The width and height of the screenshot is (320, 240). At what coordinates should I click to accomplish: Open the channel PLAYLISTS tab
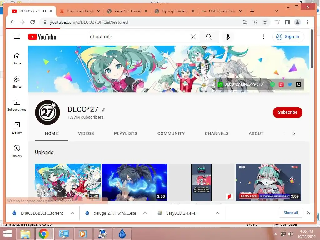point(126,133)
